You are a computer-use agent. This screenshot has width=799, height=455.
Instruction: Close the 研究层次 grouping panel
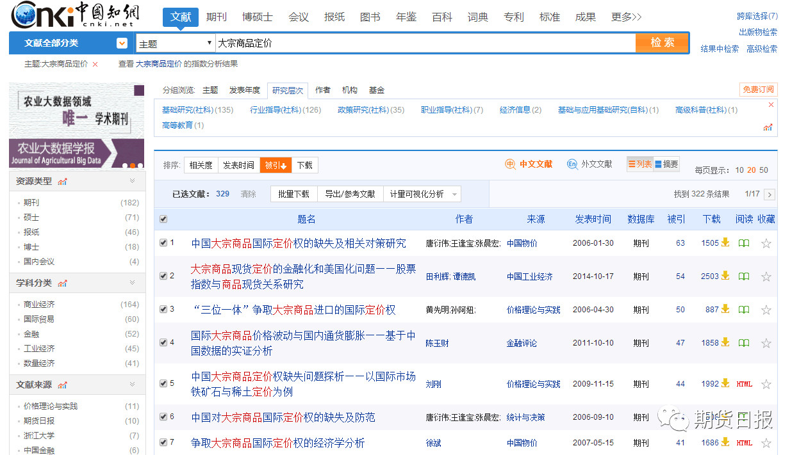[x=771, y=105]
